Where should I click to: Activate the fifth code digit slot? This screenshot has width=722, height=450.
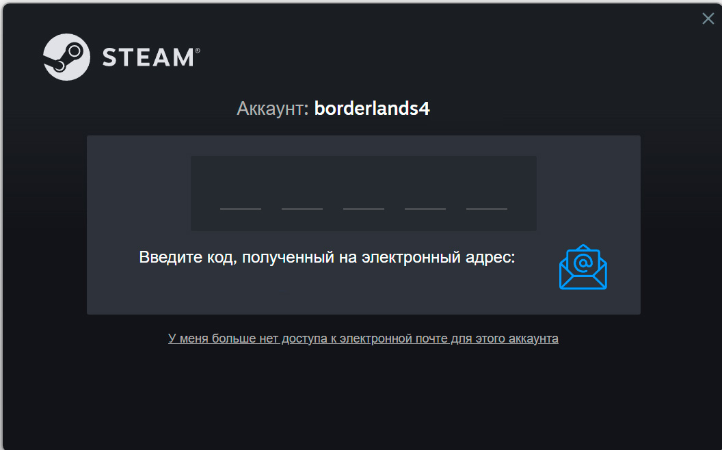[x=487, y=194]
